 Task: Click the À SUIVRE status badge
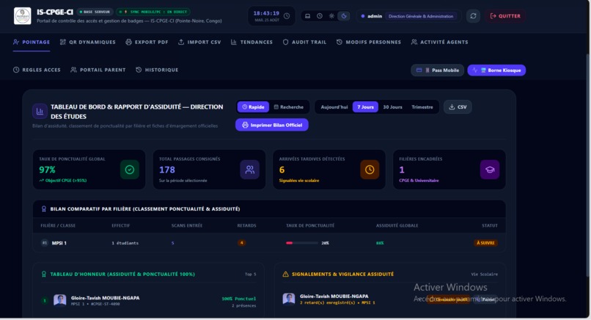(x=485, y=243)
